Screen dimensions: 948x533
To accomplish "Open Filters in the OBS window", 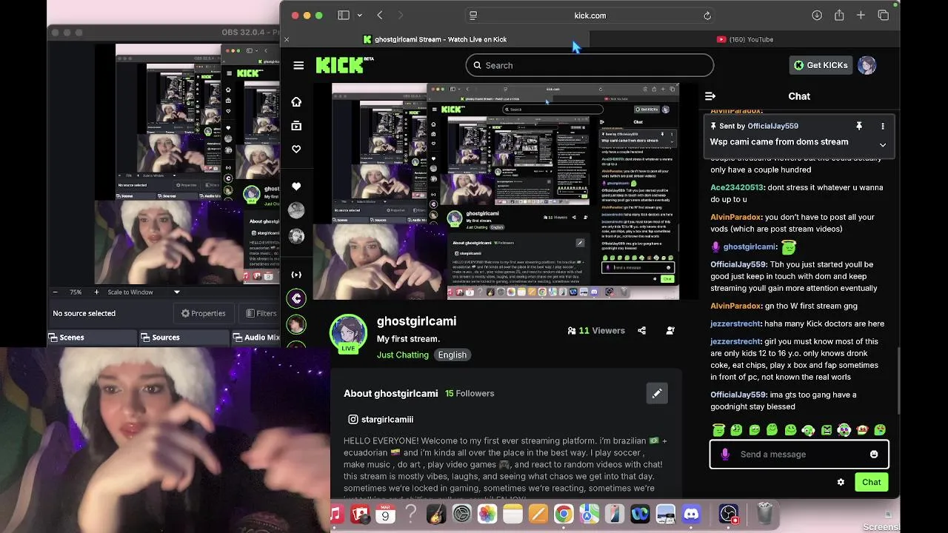I will pos(260,313).
